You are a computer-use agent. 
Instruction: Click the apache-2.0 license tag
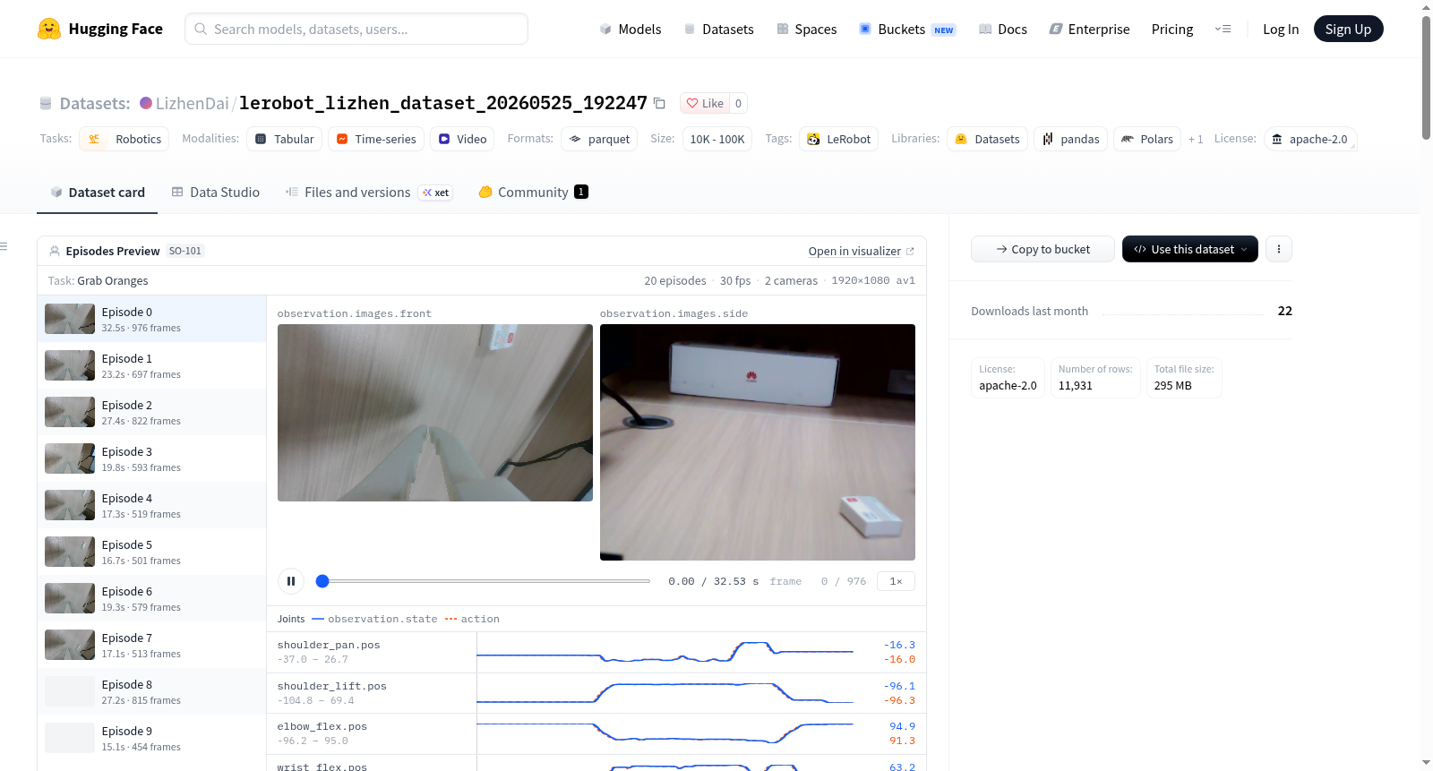[x=1310, y=139]
